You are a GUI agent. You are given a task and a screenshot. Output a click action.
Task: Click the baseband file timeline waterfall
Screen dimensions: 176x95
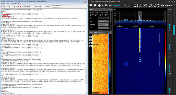pos(100,64)
